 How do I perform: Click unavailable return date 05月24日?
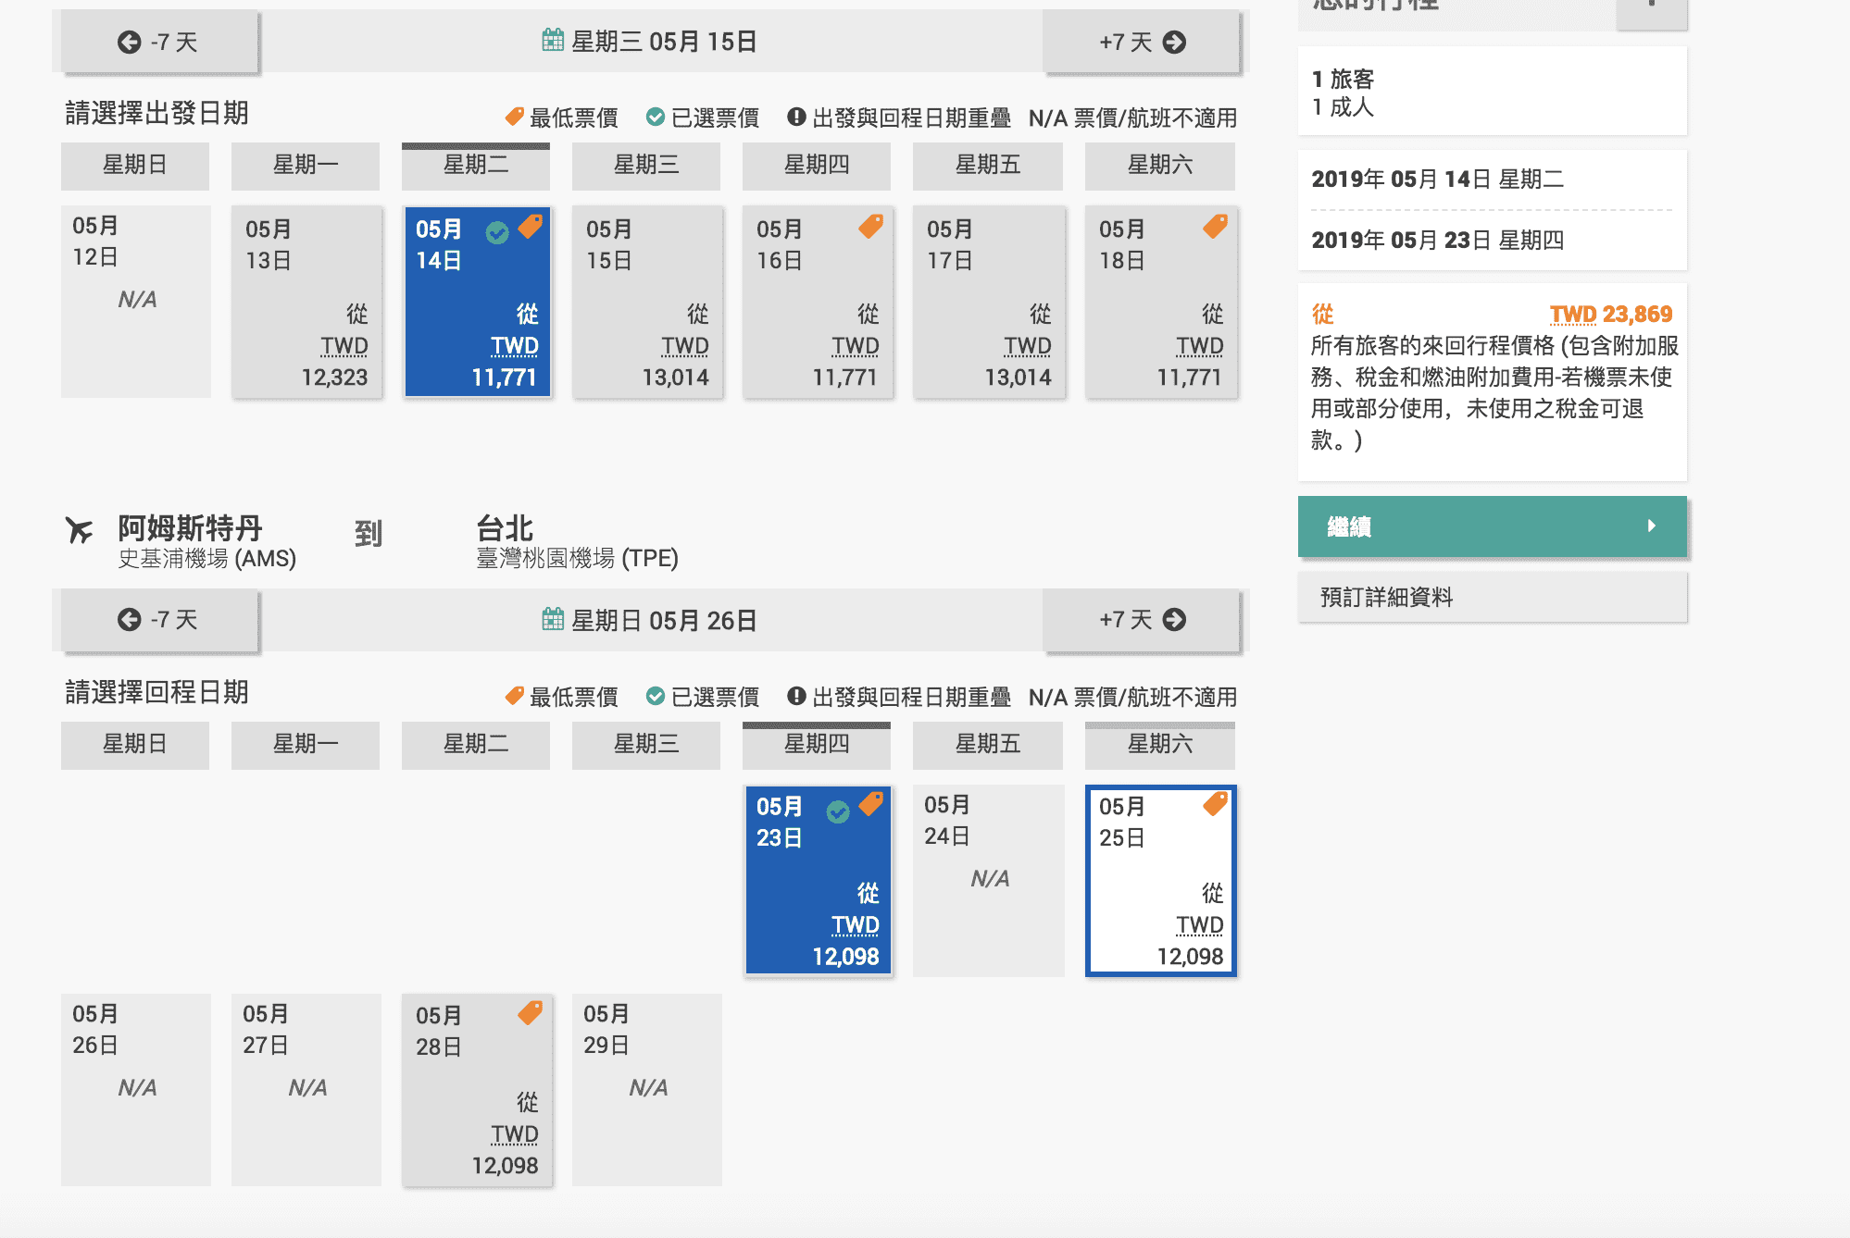click(989, 881)
